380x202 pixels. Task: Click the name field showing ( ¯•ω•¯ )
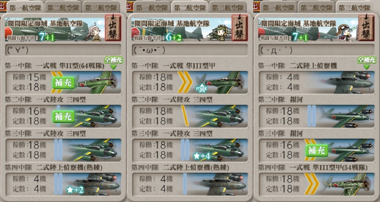(x=190, y=50)
